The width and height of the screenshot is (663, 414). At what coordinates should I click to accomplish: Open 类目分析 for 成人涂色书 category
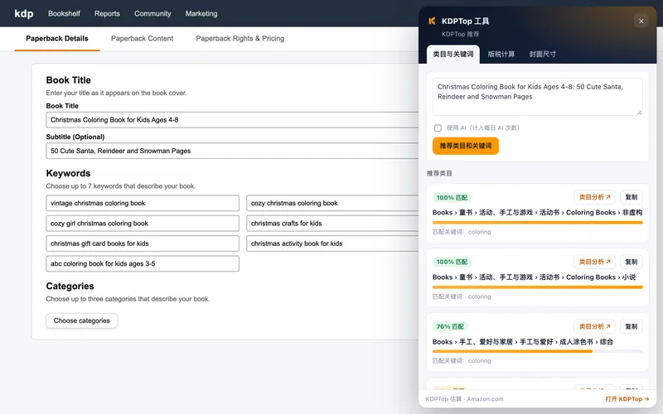tap(594, 326)
